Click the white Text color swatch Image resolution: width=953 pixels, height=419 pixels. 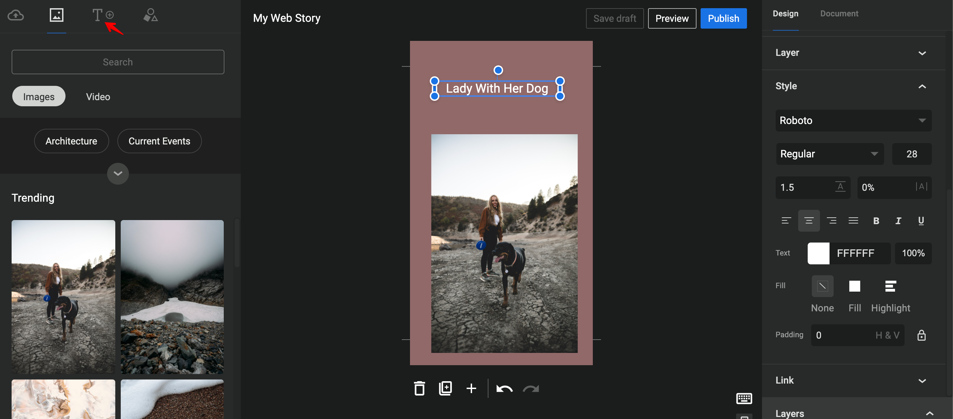818,253
